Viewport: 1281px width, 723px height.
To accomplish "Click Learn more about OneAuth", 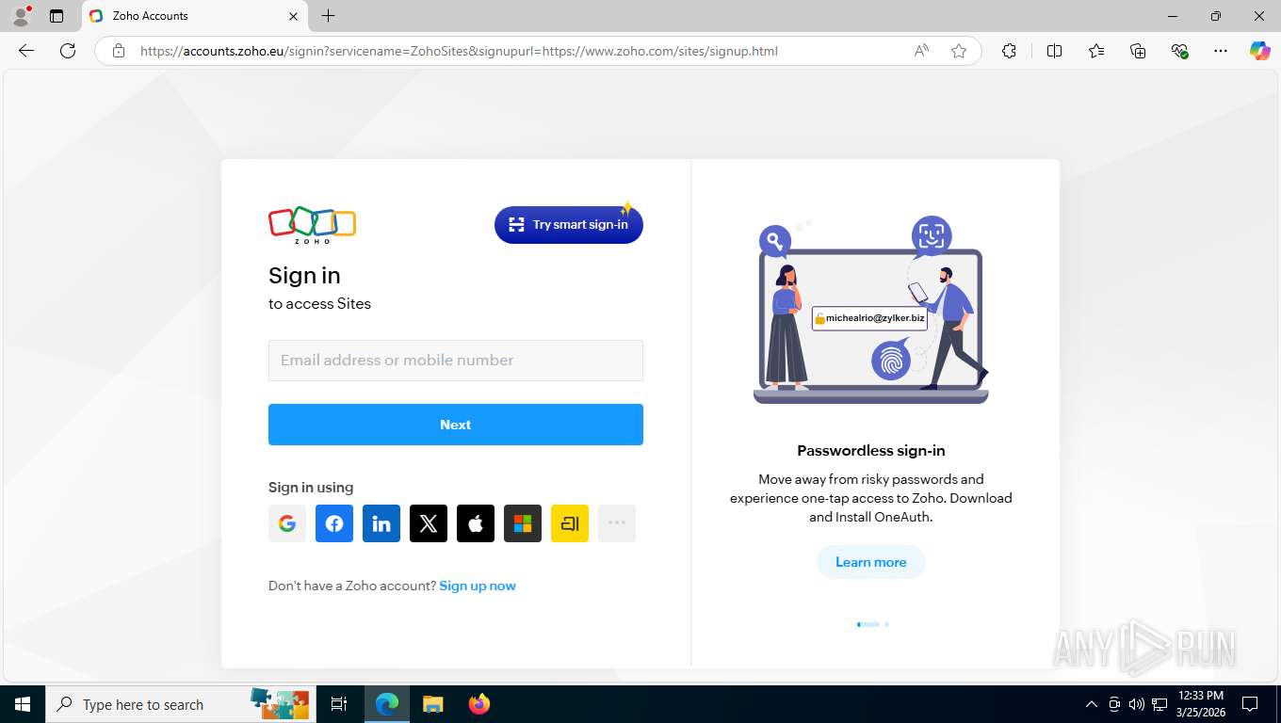I will pyautogui.click(x=871, y=562).
